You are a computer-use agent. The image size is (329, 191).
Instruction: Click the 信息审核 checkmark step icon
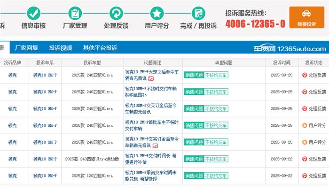coord(33,13)
